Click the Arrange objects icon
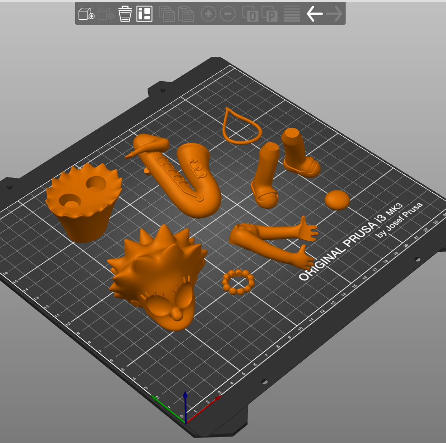The width and height of the screenshot is (446, 443). (144, 14)
